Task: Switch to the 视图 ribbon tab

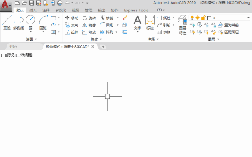Action: (76, 10)
